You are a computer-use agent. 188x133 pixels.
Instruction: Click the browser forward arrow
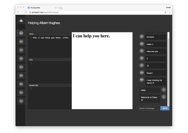(22, 12)
